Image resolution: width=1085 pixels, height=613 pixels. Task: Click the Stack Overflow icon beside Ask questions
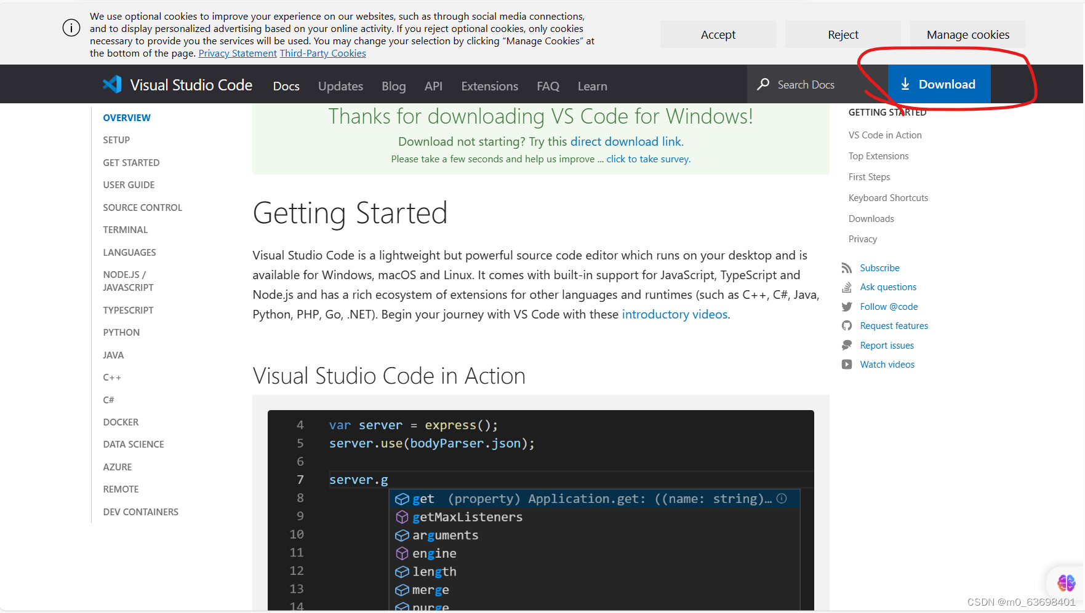tap(847, 287)
